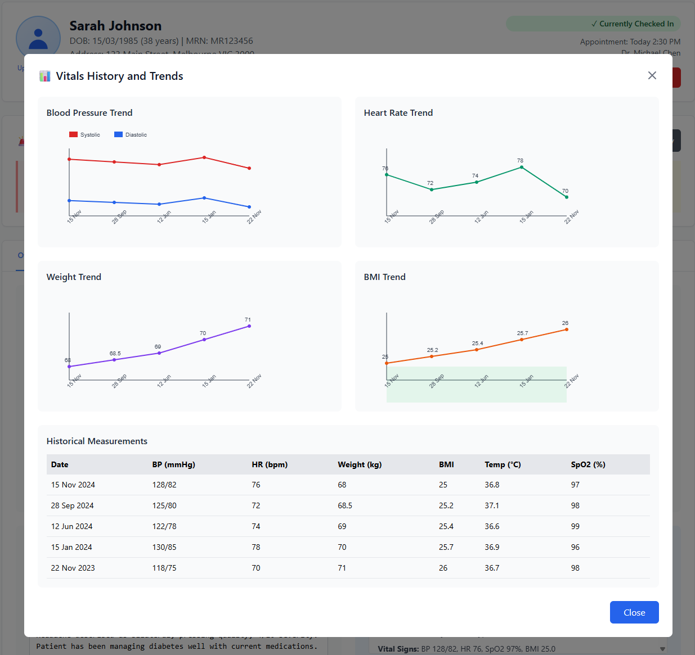695x655 pixels.
Task: Click the bar chart icon beside Vitals History
Action: 45,76
